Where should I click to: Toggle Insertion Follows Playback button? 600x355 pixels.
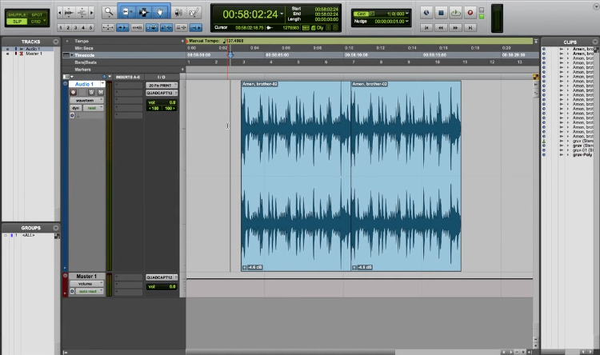click(x=195, y=27)
